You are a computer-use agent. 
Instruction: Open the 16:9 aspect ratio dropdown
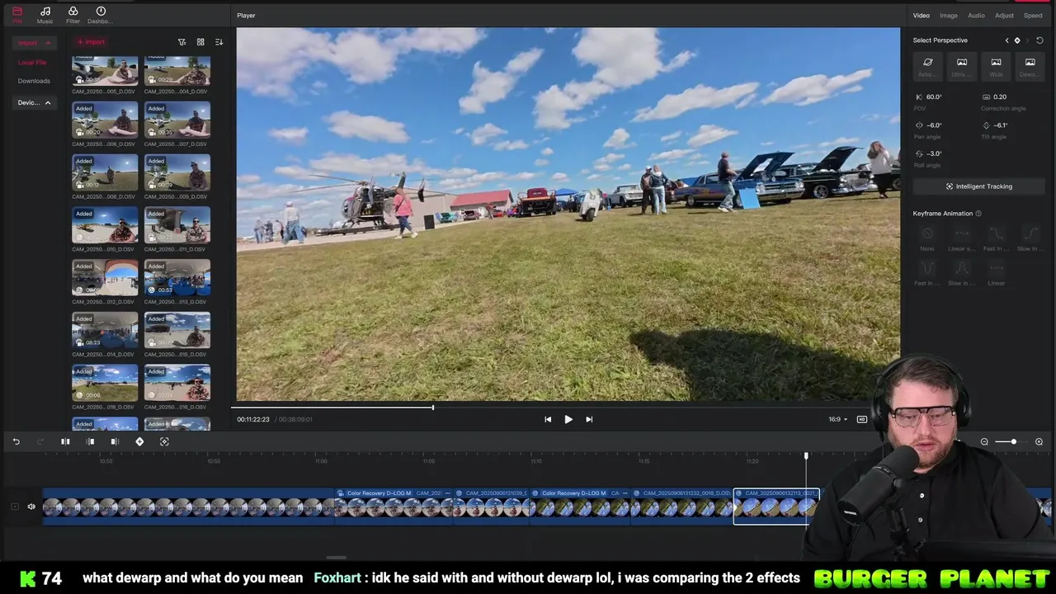pyautogui.click(x=838, y=419)
